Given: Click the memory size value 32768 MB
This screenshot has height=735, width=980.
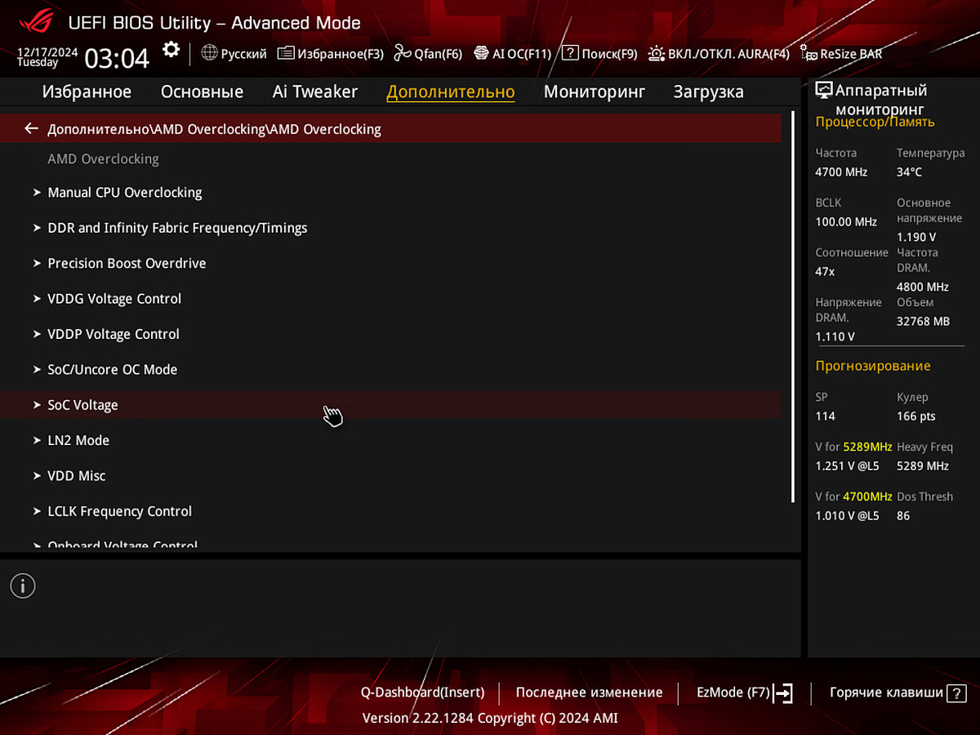Looking at the screenshot, I should (924, 322).
